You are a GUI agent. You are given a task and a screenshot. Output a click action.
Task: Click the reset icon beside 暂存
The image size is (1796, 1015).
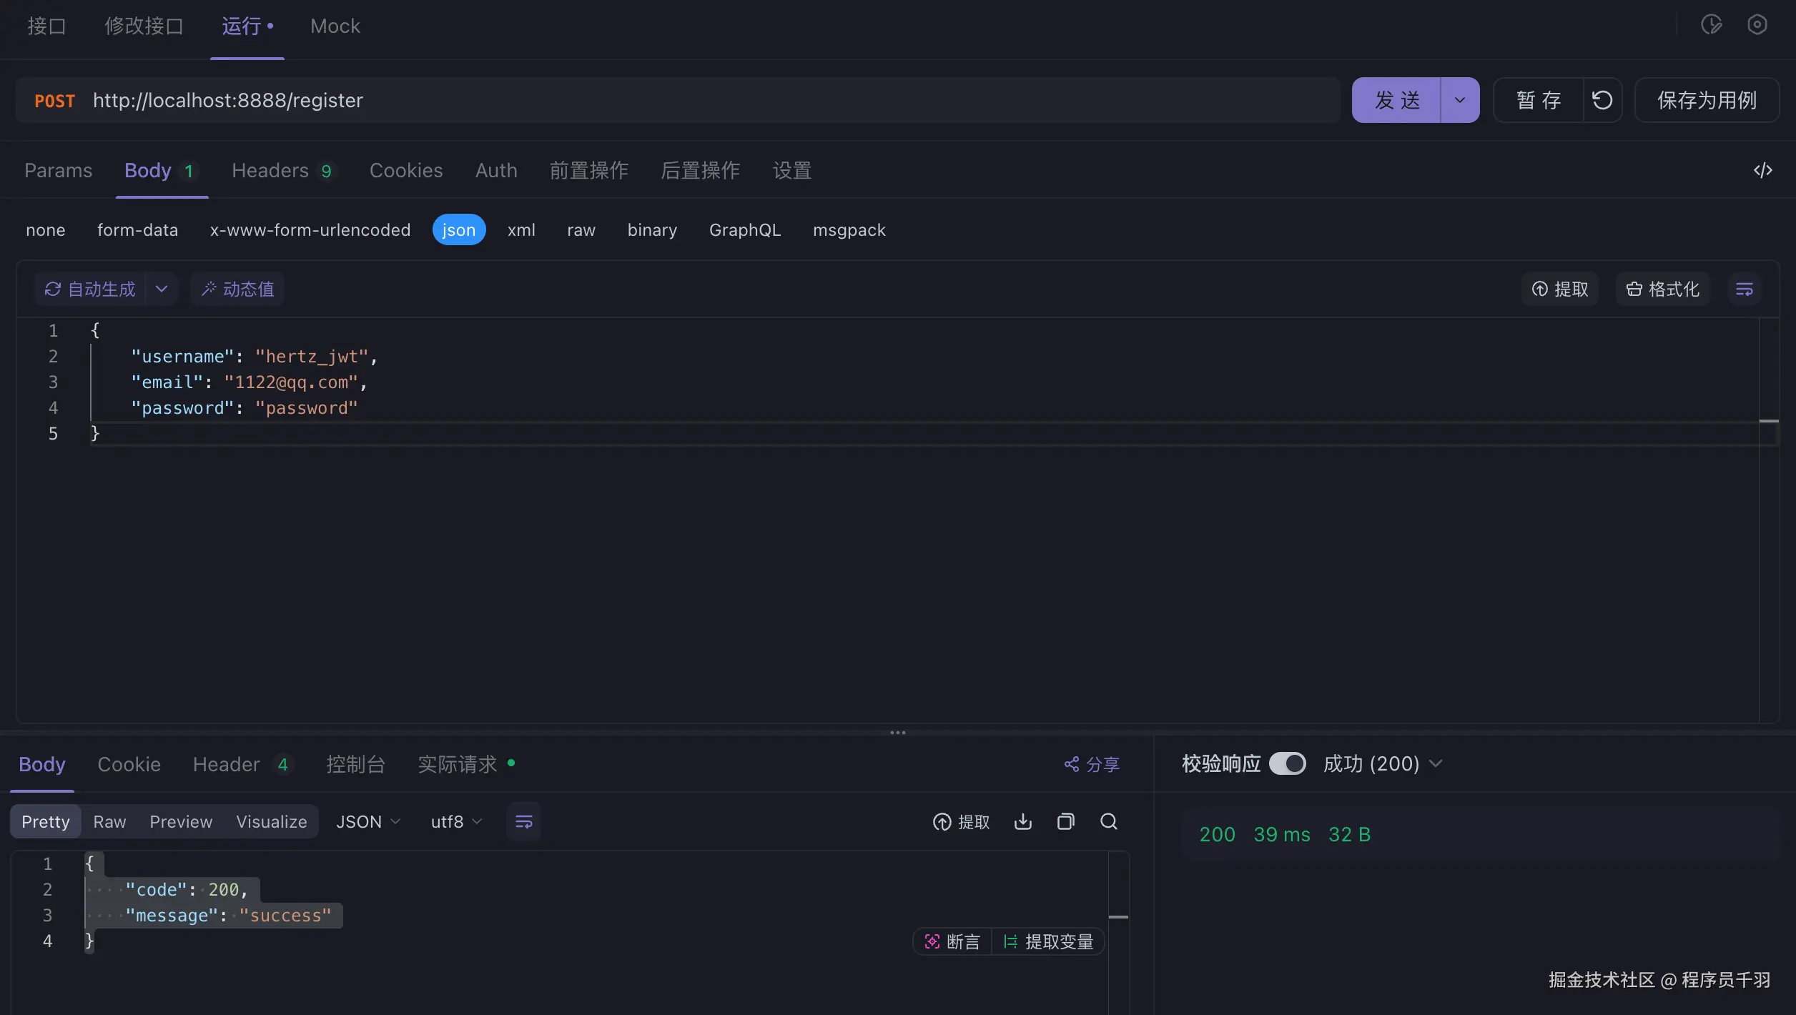click(1602, 100)
